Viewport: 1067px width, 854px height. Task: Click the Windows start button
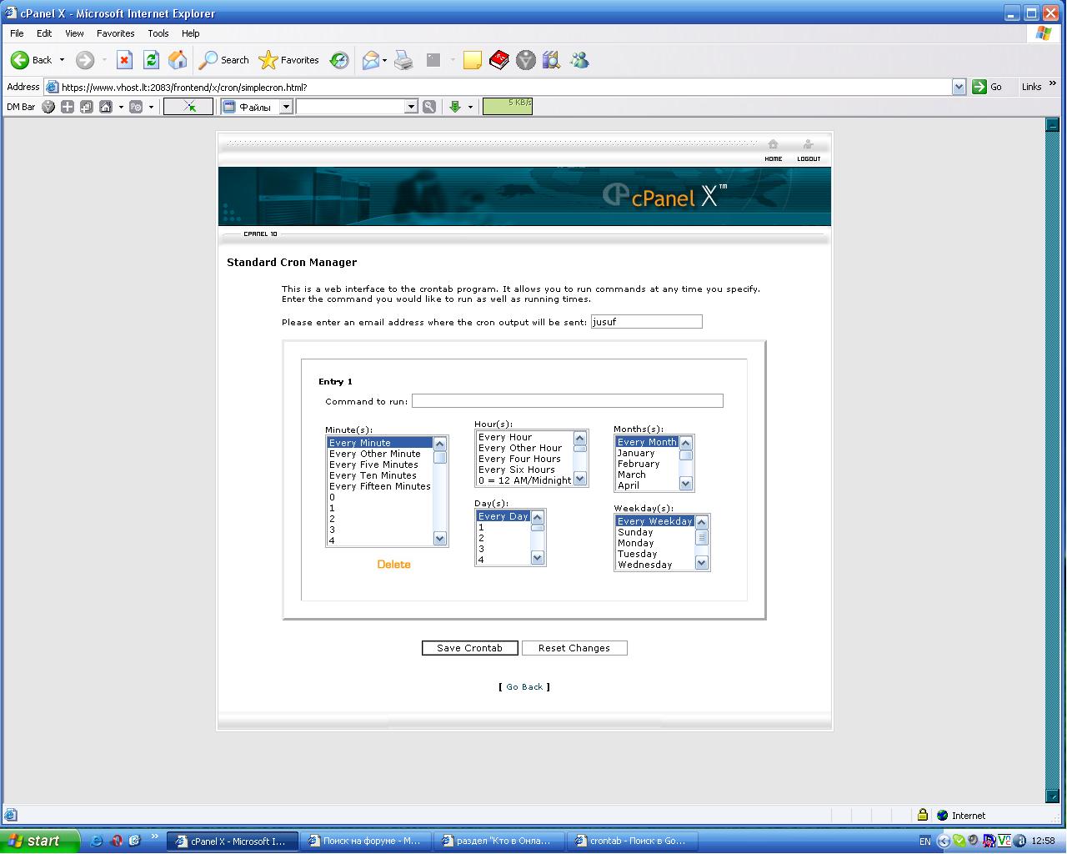point(39,841)
